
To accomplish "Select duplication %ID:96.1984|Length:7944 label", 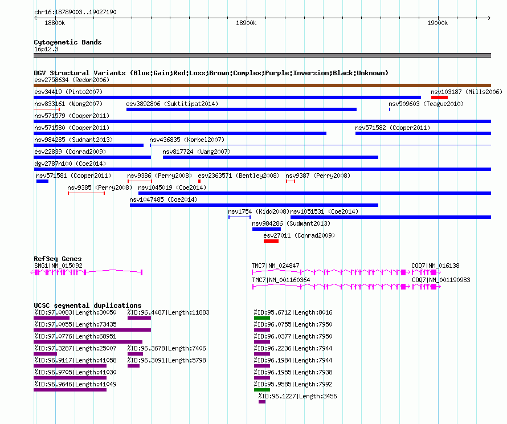I will (293, 360).
